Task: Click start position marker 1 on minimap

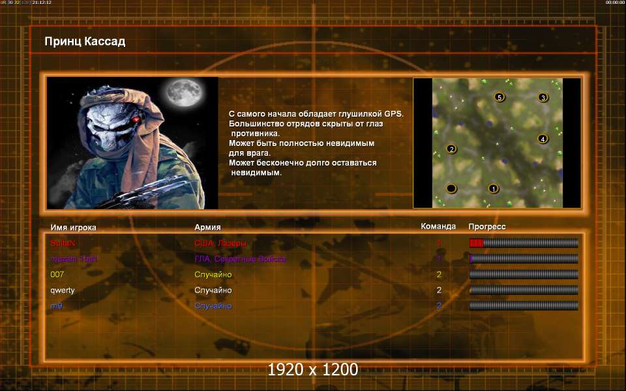Action: 494,188
